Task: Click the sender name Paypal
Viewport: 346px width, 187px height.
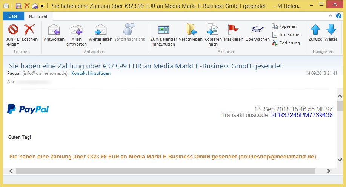Action: pos(14,73)
